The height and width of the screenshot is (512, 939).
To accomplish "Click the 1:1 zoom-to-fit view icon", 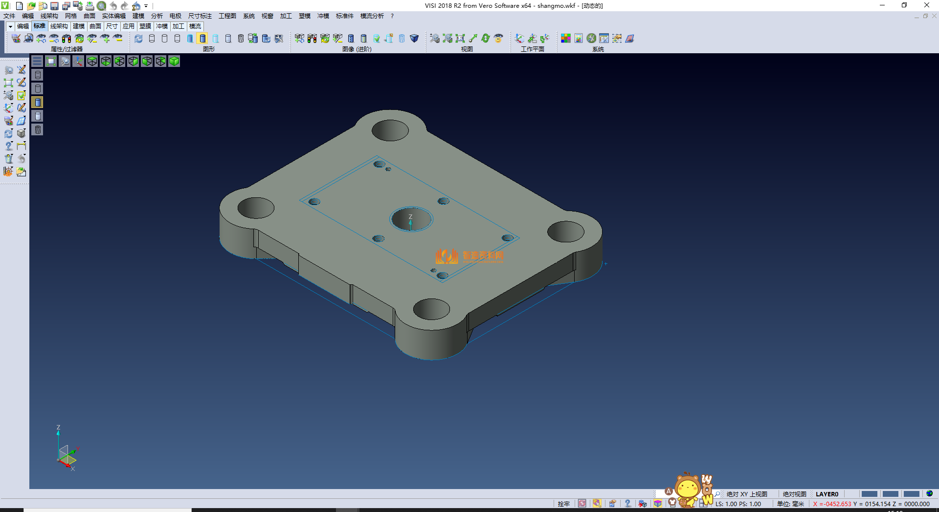I will point(460,39).
